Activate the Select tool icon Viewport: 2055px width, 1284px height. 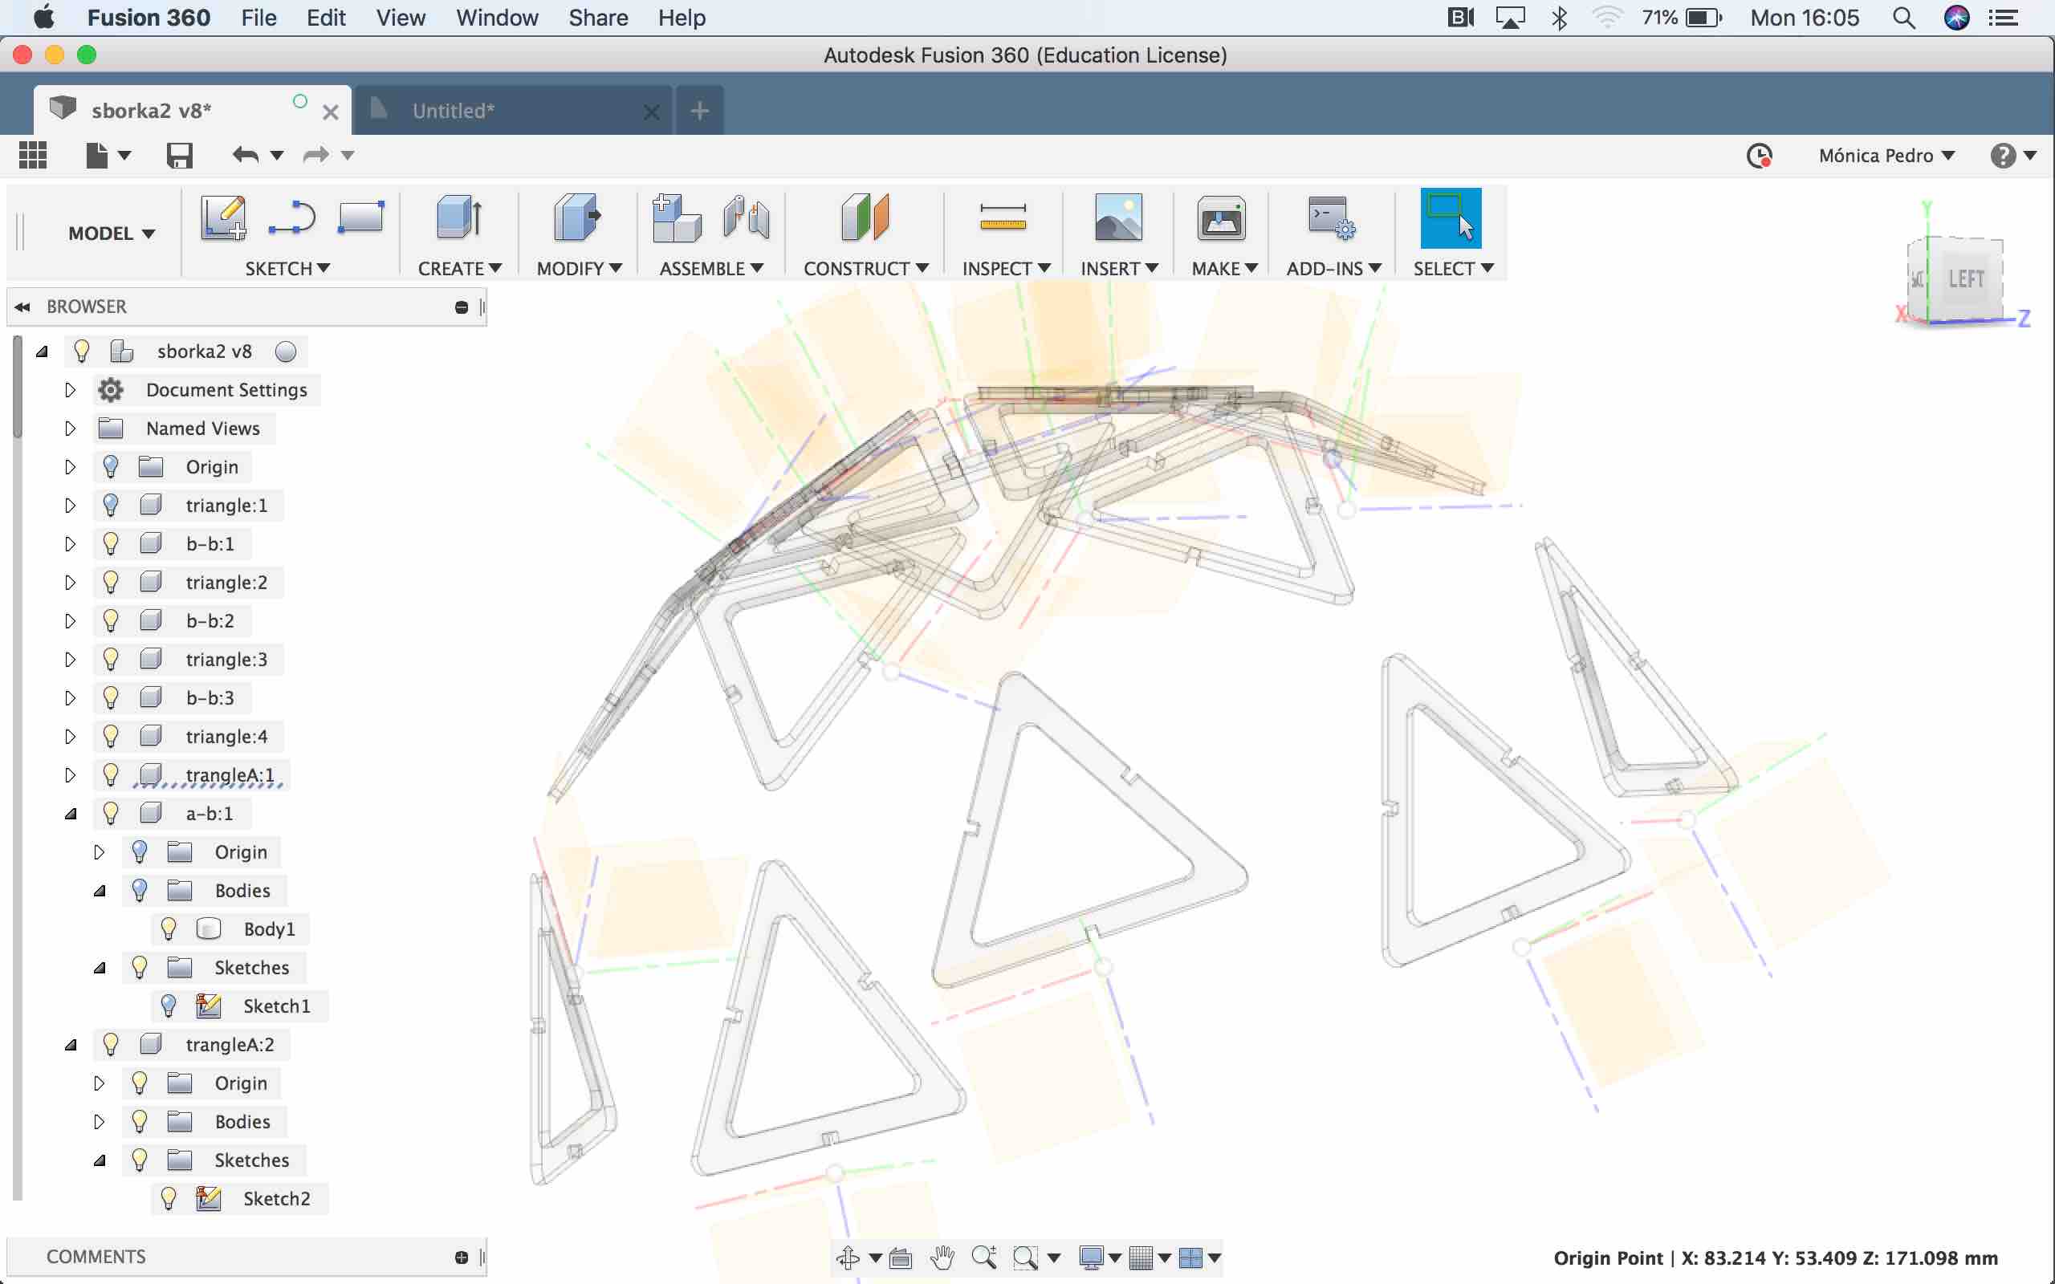tap(1451, 218)
